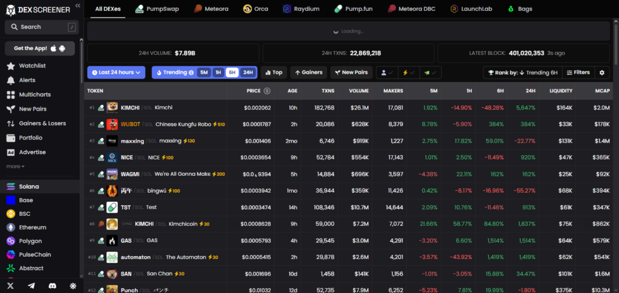This screenshot has width=619, height=293.
Task: Toggle ads filter megaphone icon
Action: (x=430, y=72)
